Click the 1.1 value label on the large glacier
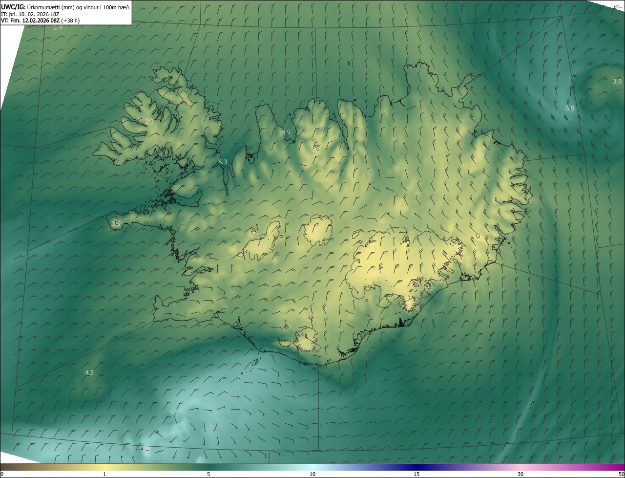 click(x=372, y=248)
